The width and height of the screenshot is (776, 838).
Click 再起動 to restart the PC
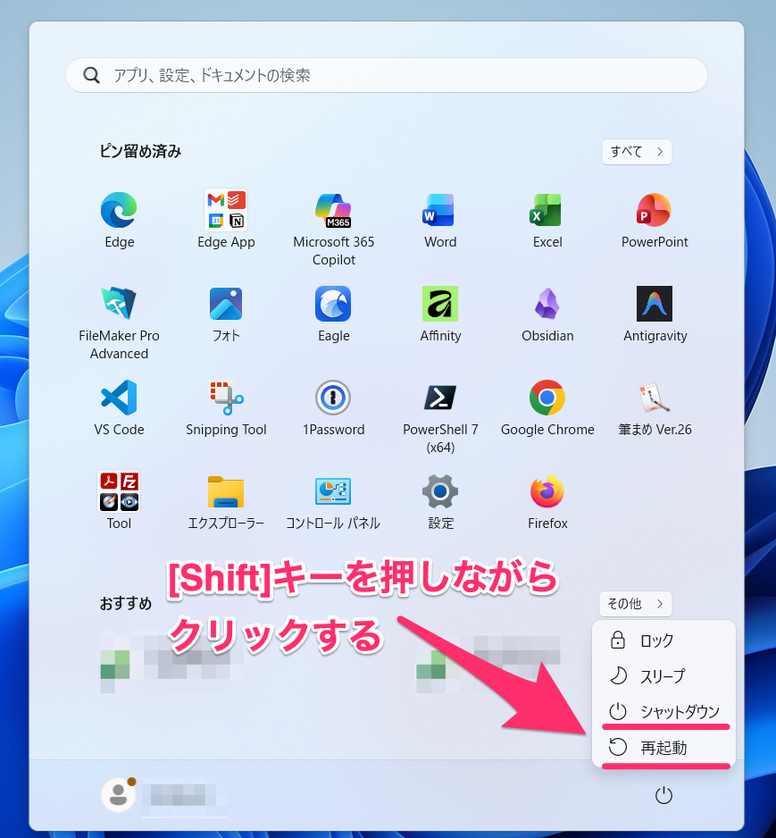point(663,748)
